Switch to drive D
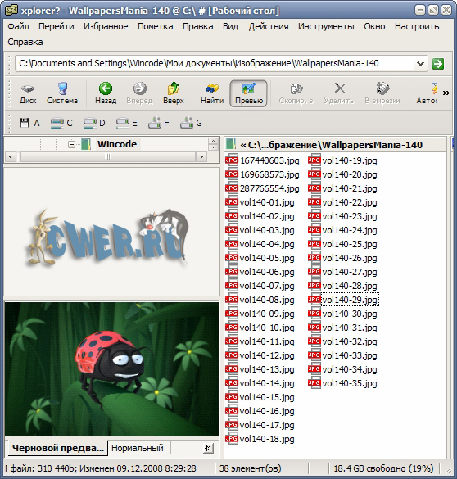 94,123
